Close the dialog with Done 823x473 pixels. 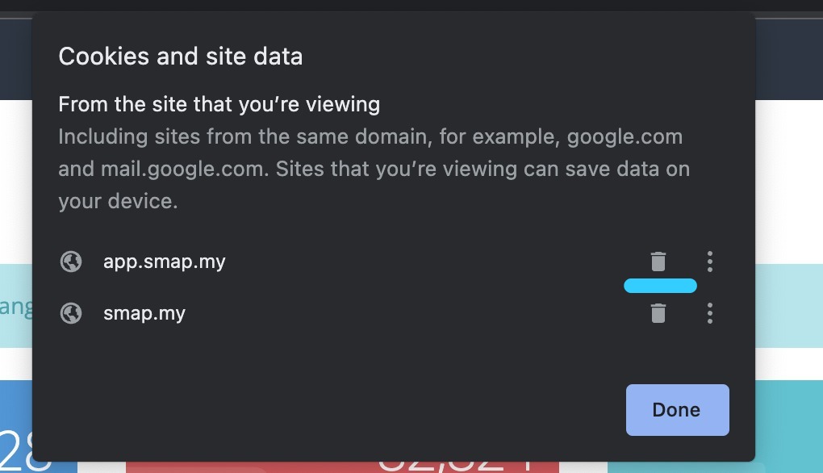click(x=677, y=409)
